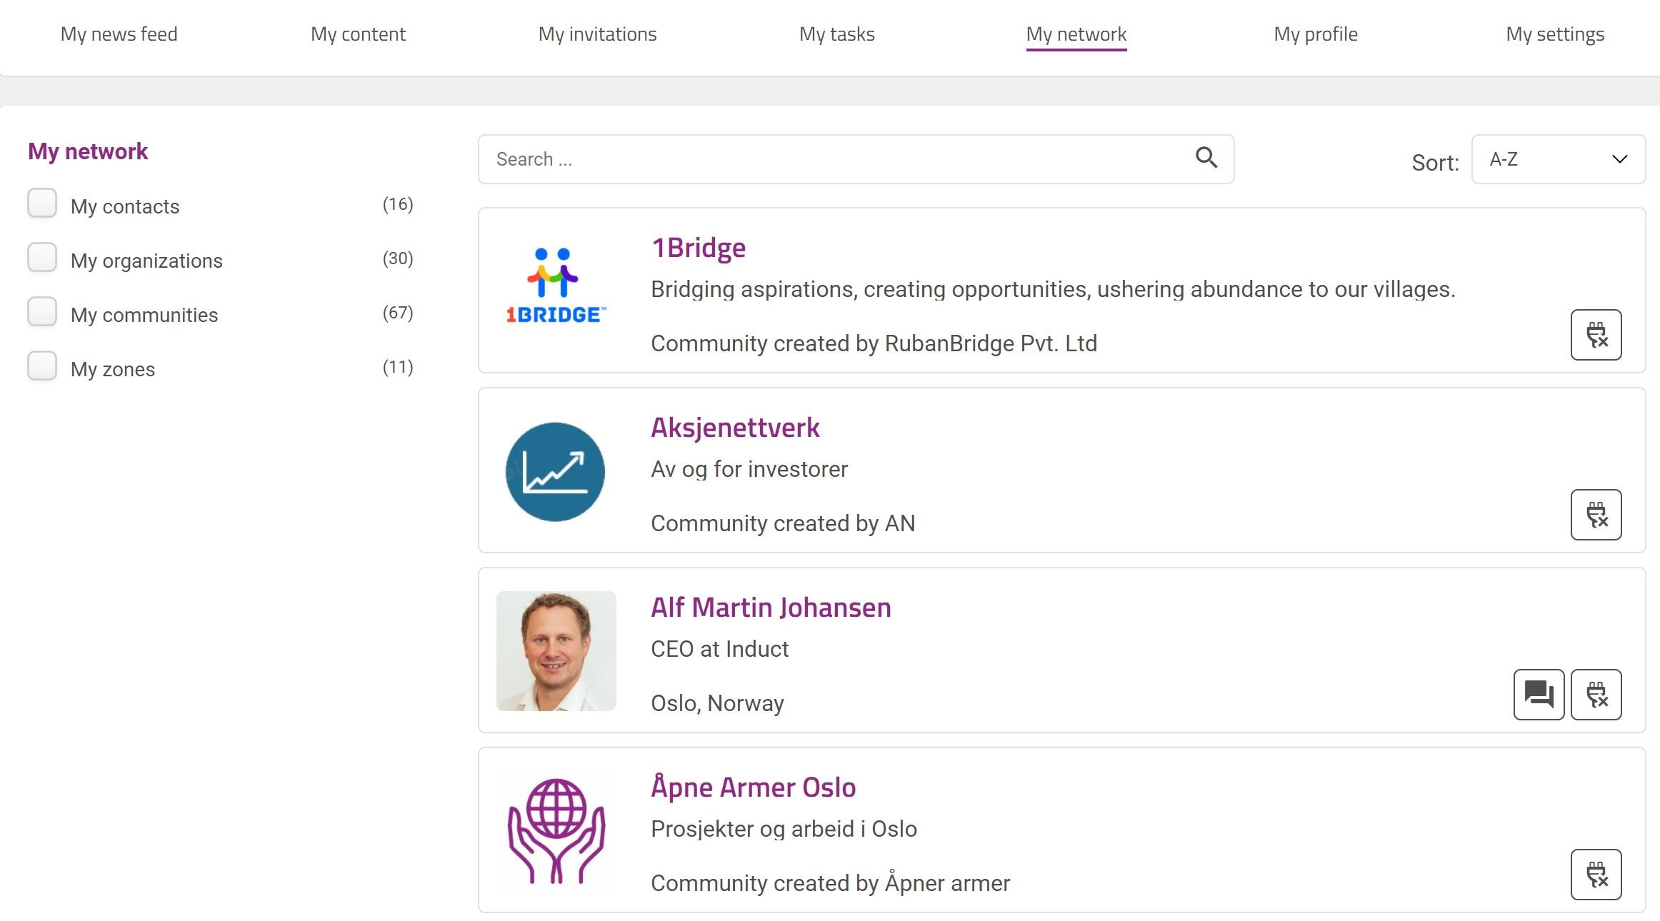
Task: Disconnect from Åpne Armer Oslo community
Action: coord(1596,875)
